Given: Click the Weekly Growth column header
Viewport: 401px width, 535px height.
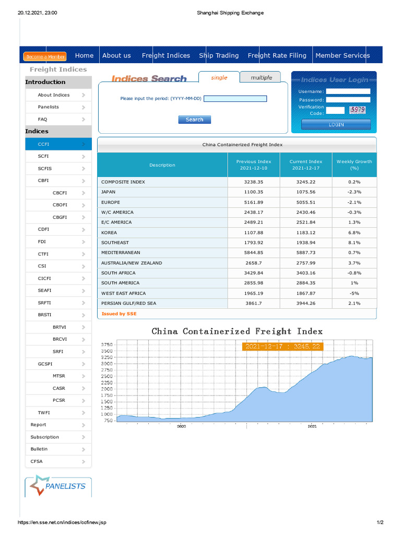Looking at the screenshot, I should coord(355,165).
